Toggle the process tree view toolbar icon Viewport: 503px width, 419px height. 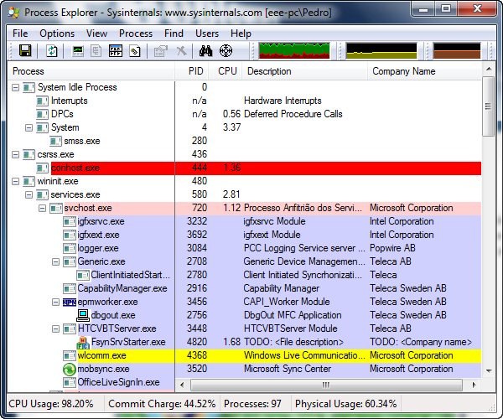coord(96,50)
